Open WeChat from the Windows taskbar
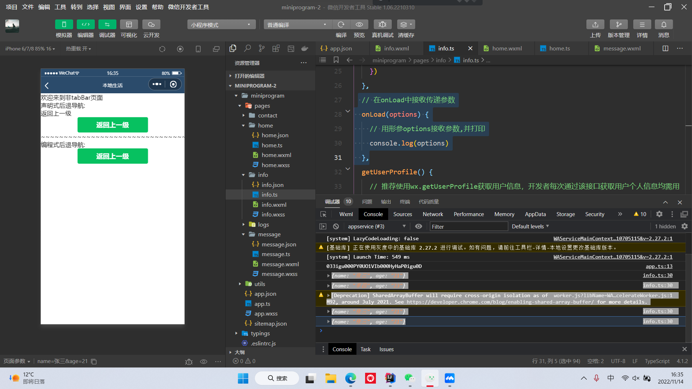This screenshot has width=692, height=389. pyautogui.click(x=410, y=378)
